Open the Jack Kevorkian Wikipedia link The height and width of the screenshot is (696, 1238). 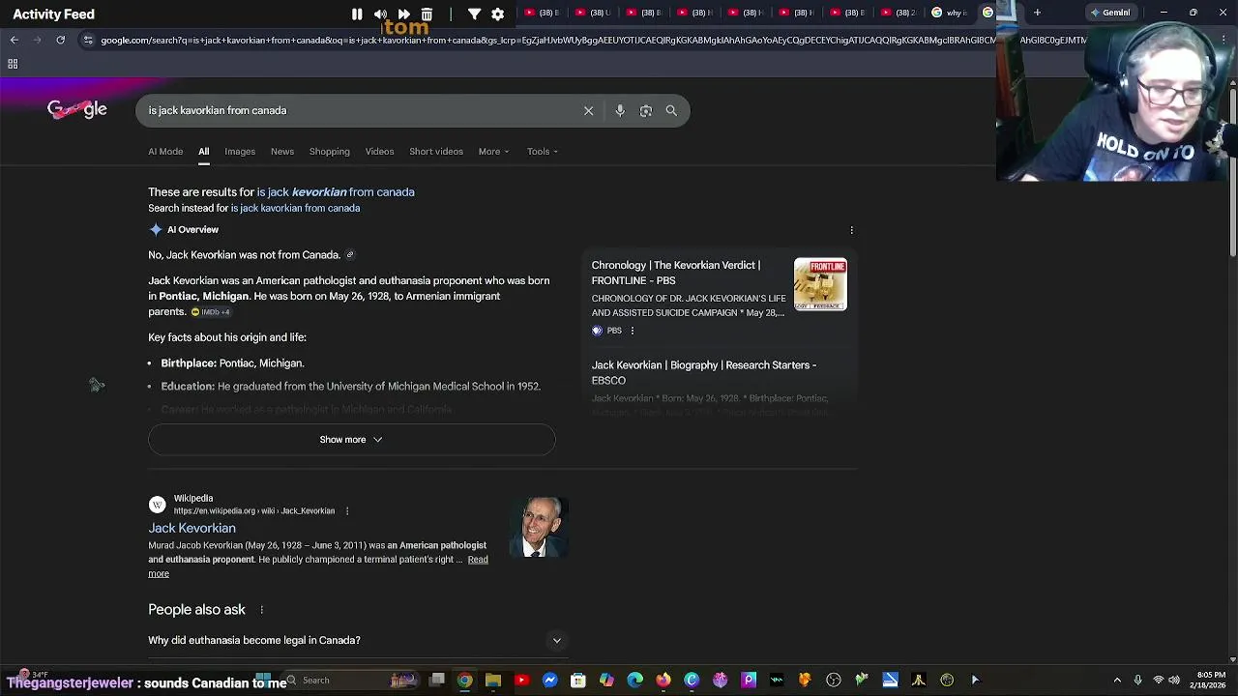tap(192, 529)
